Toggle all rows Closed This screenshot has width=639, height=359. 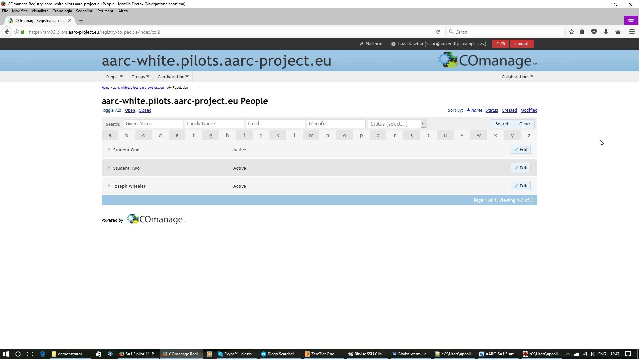(145, 110)
